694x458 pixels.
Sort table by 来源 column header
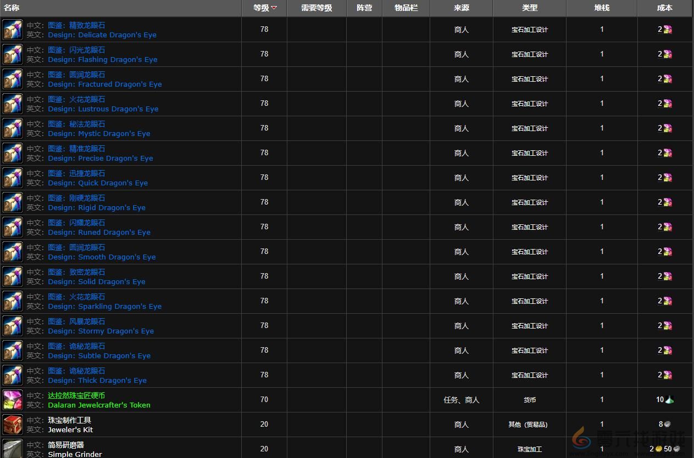point(461,8)
